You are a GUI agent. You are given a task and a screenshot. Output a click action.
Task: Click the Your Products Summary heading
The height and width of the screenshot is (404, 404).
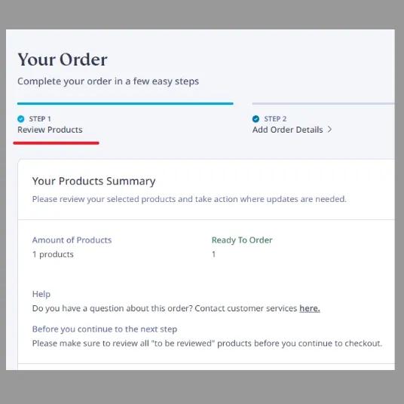[x=93, y=181]
